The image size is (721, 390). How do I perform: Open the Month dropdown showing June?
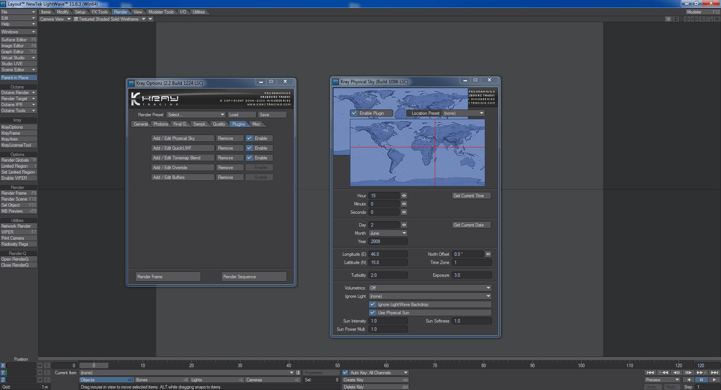(388, 233)
